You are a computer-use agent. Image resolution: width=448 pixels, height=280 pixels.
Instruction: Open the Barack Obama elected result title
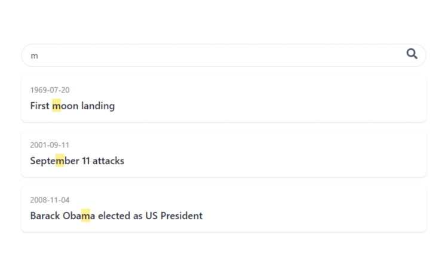pos(116,216)
